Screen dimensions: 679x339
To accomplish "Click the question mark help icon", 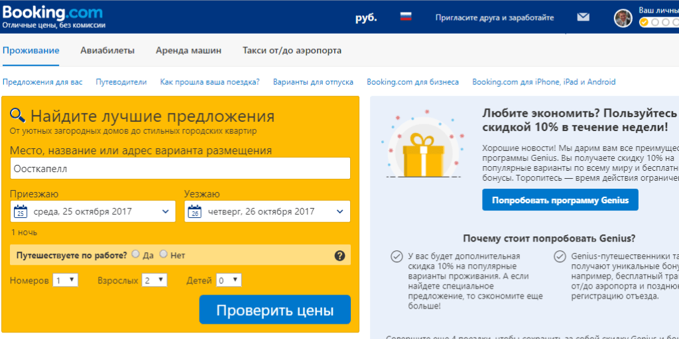I will click(x=339, y=256).
